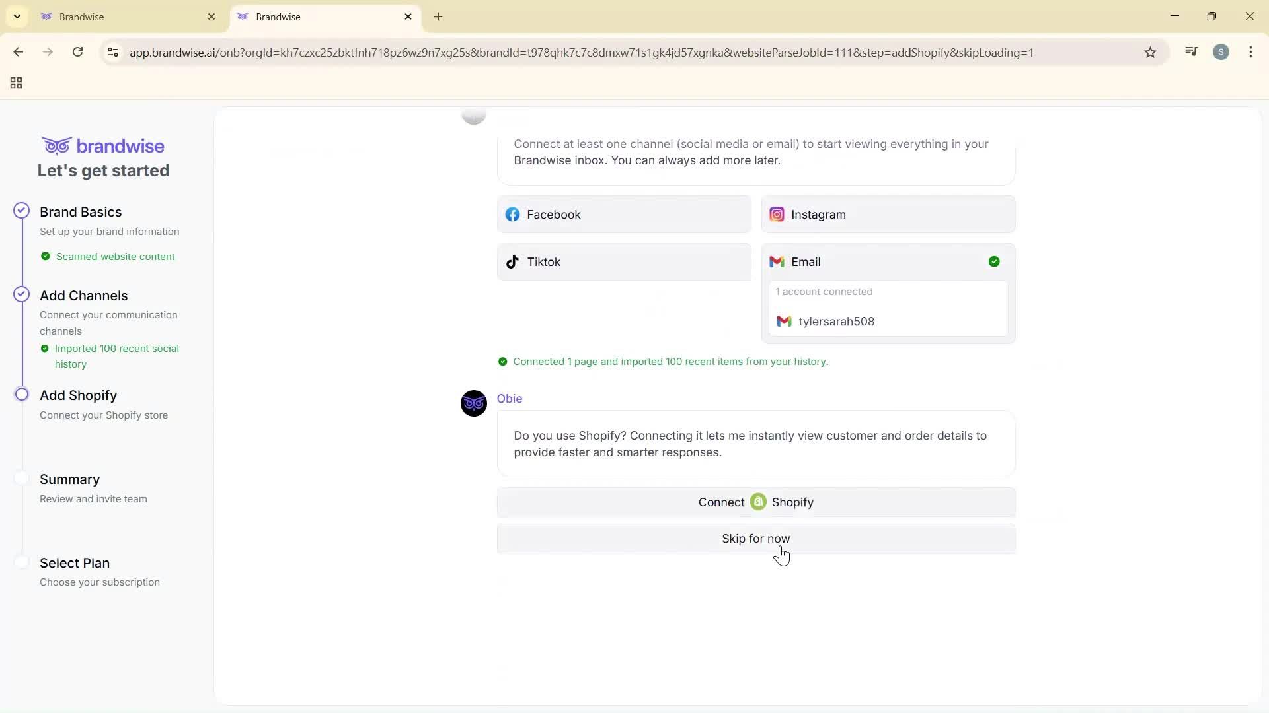Open a new browser tab
Image resolution: width=1269 pixels, height=713 pixels.
click(438, 17)
